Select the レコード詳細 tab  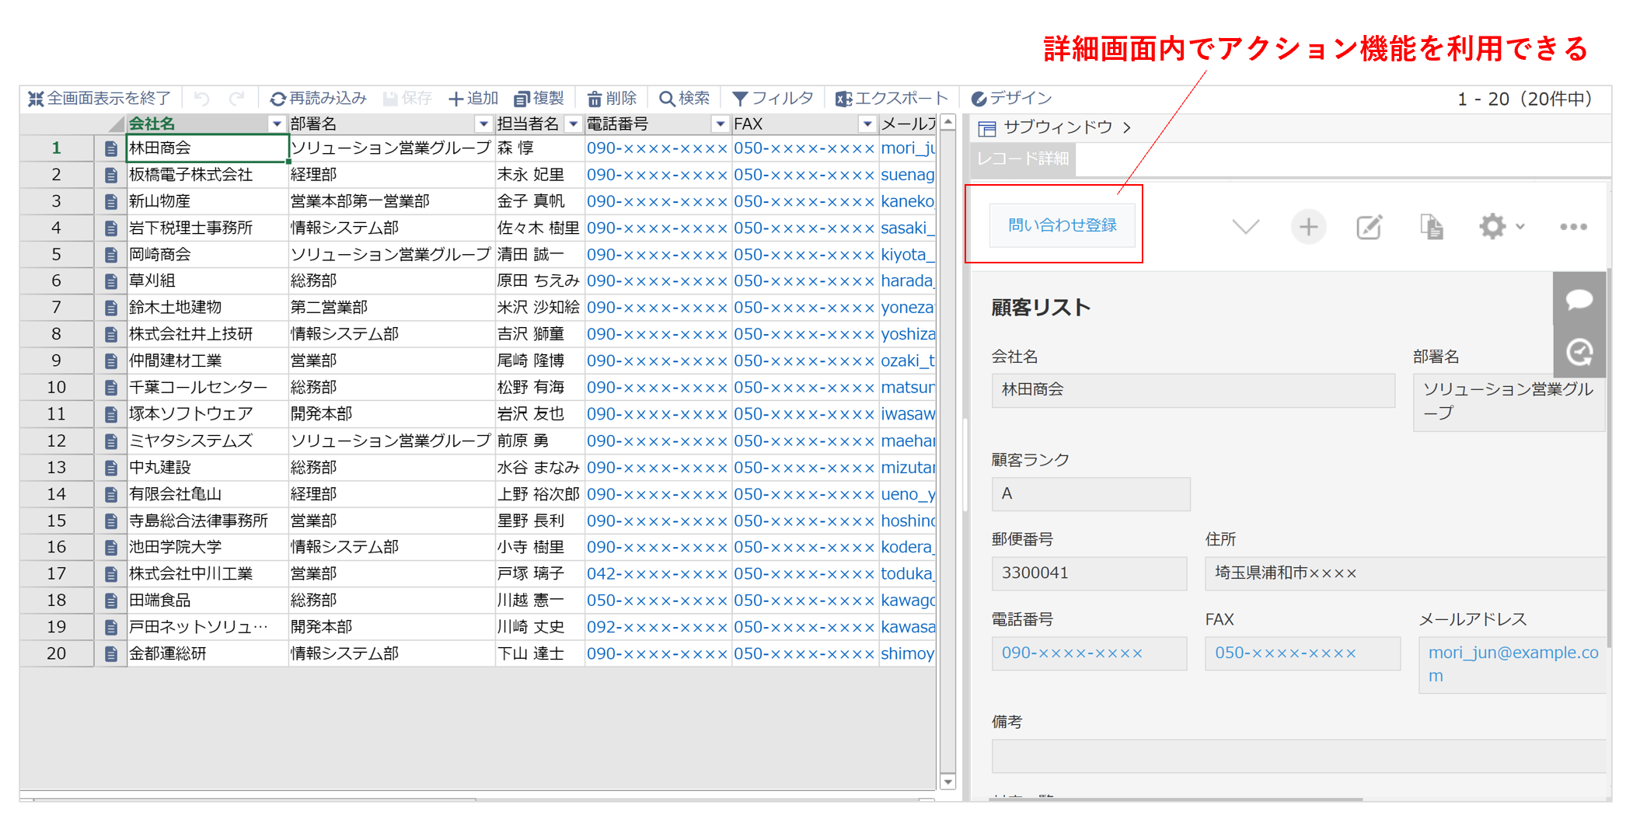tap(1023, 159)
